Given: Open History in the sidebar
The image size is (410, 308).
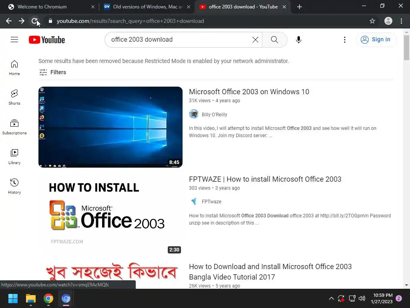Looking at the screenshot, I should 14,186.
